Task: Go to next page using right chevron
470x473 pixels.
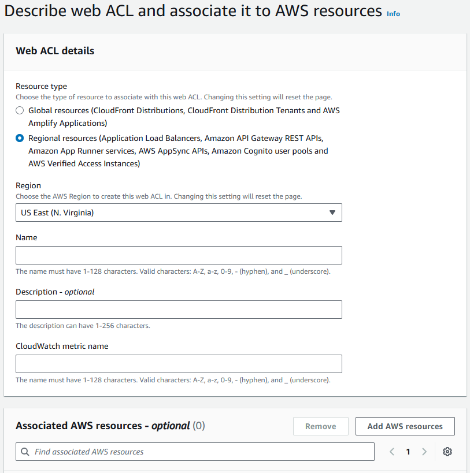Action: (x=424, y=452)
